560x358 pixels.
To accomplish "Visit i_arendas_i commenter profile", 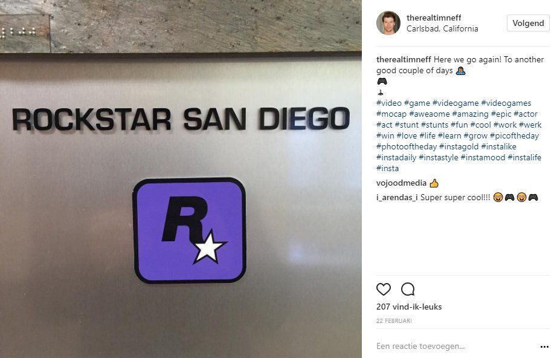I will coord(397,197).
